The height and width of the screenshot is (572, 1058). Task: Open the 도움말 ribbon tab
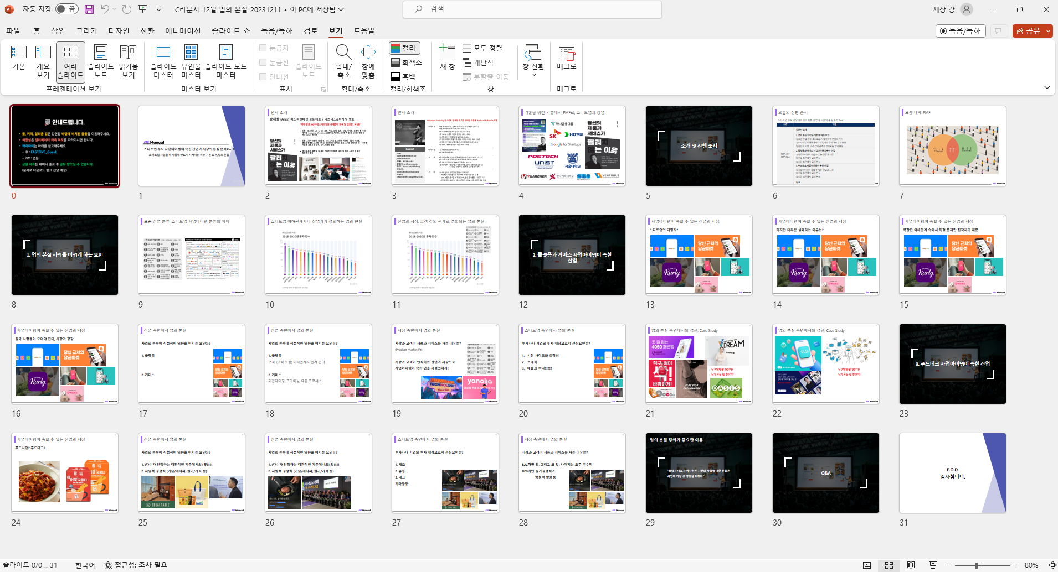(x=364, y=31)
